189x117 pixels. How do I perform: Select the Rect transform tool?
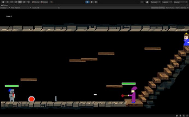pyautogui.click(x=20, y=2)
